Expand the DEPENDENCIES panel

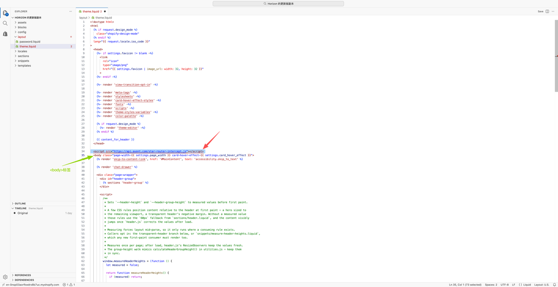click(x=24, y=280)
